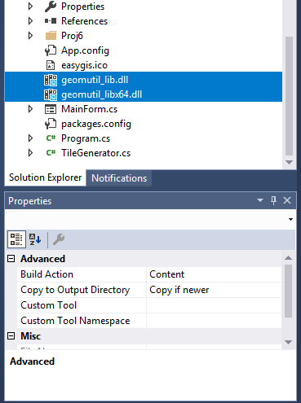The width and height of the screenshot is (301, 403).
Task: Click the Custom Tool Namespace value field
Action: tap(214, 321)
